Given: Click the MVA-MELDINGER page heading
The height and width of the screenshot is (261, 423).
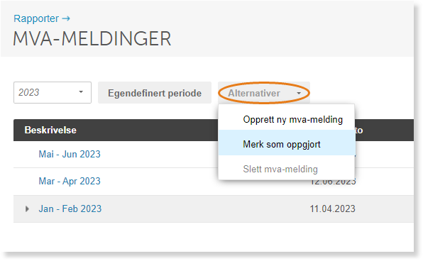Looking at the screenshot, I should (x=92, y=38).
